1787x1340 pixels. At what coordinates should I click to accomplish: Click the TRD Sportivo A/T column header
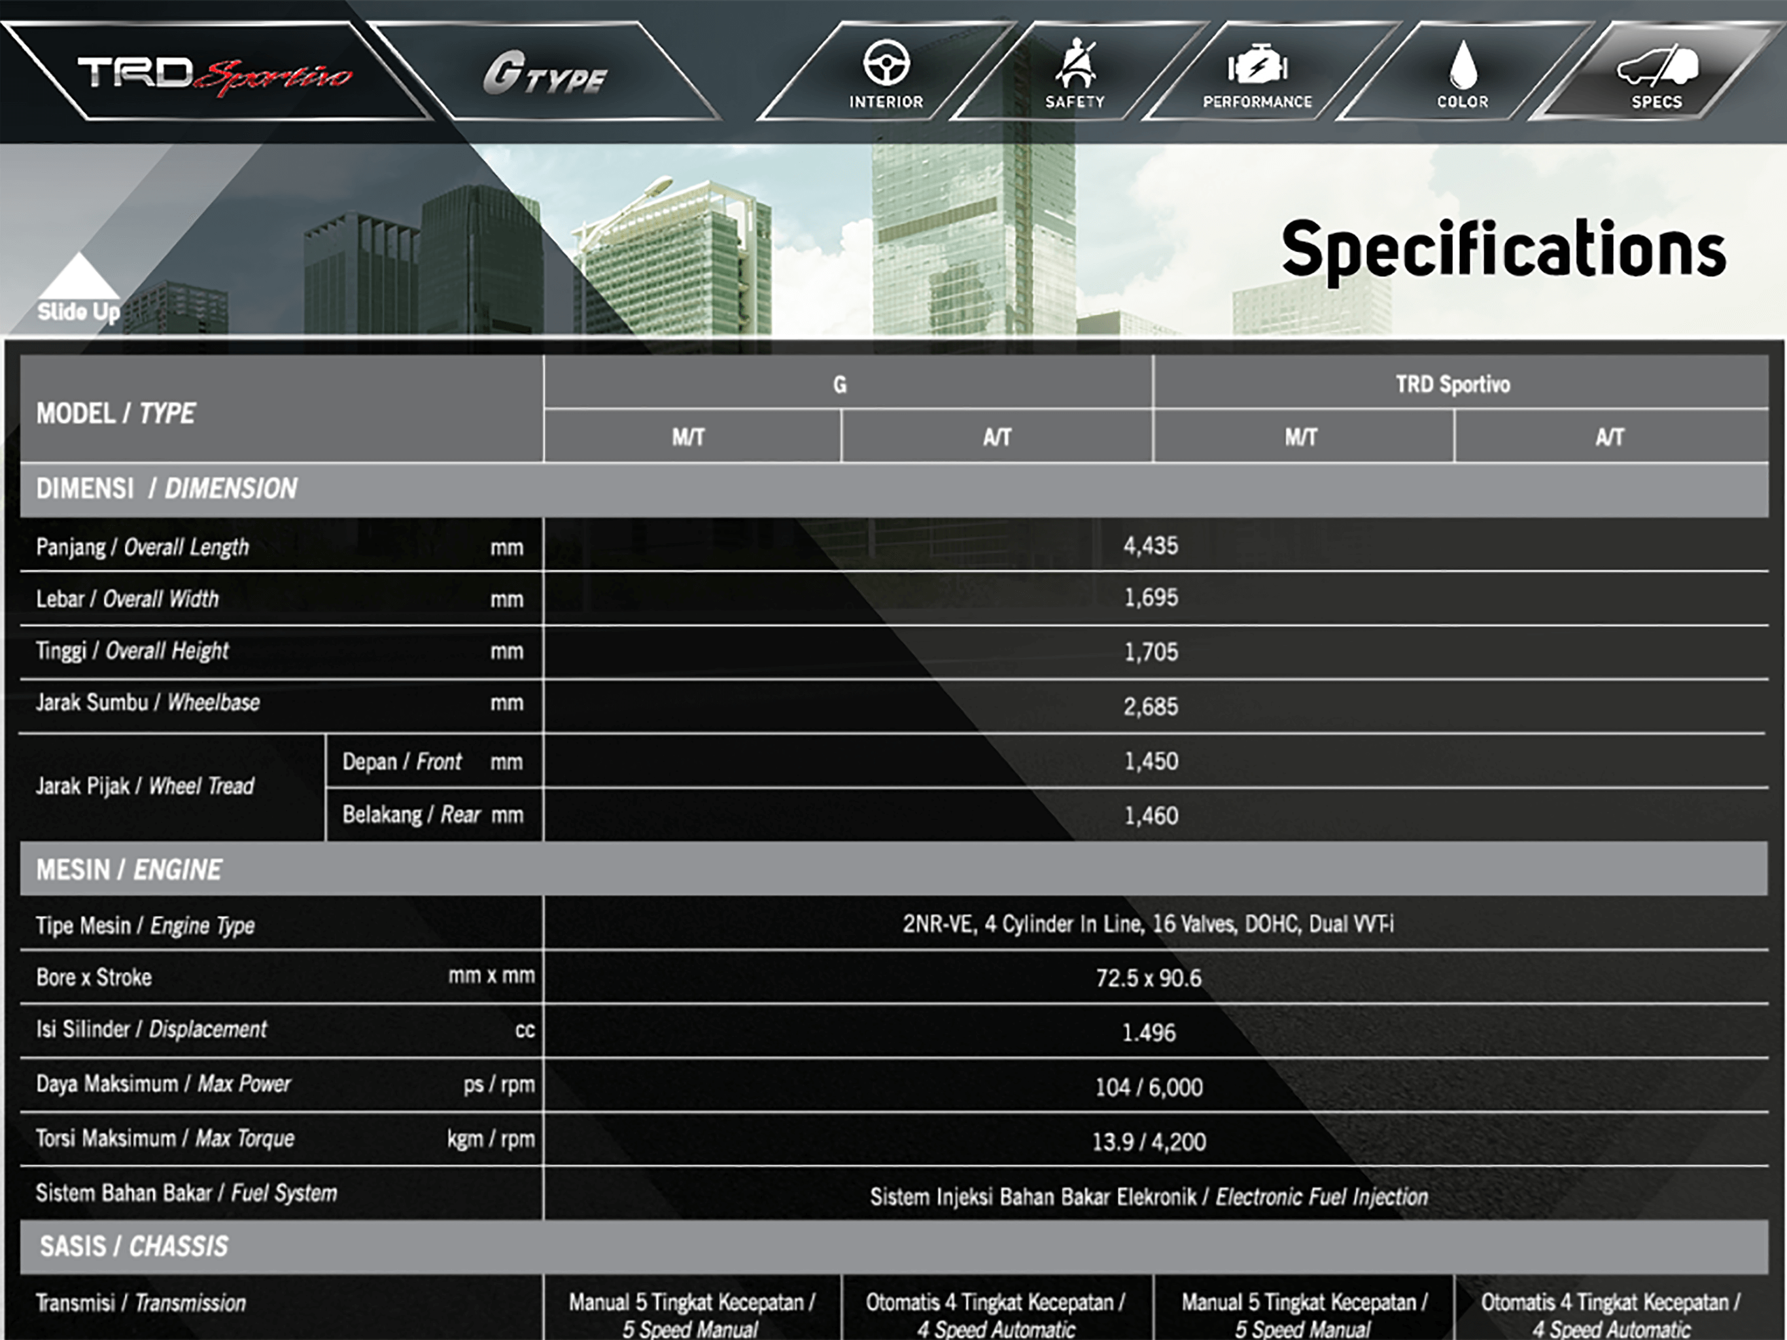(x=1609, y=437)
